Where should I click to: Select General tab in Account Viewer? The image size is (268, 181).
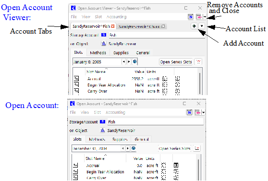pyautogui.click(x=143, y=53)
